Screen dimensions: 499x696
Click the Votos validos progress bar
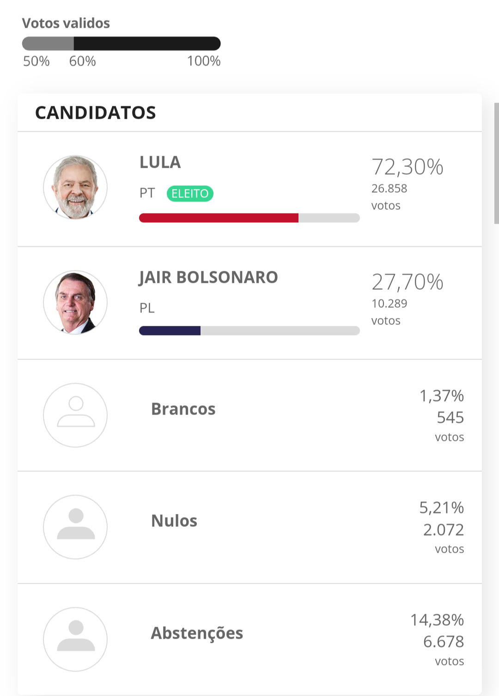[x=122, y=43]
